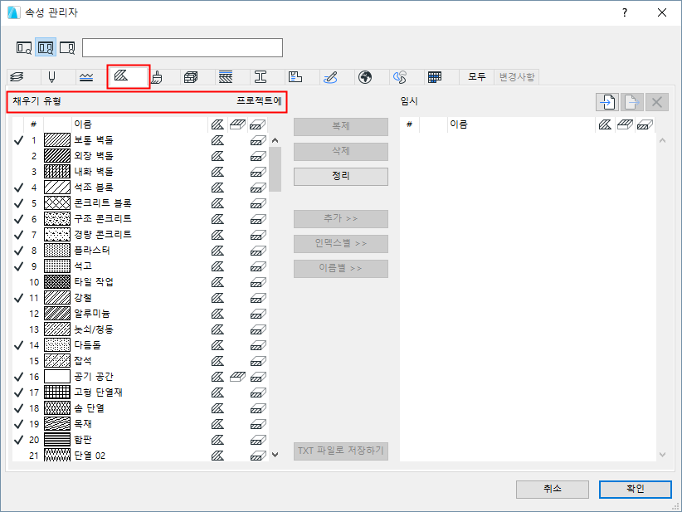Switch to the Composites tab
The width and height of the screenshot is (682, 512).
tap(226, 77)
